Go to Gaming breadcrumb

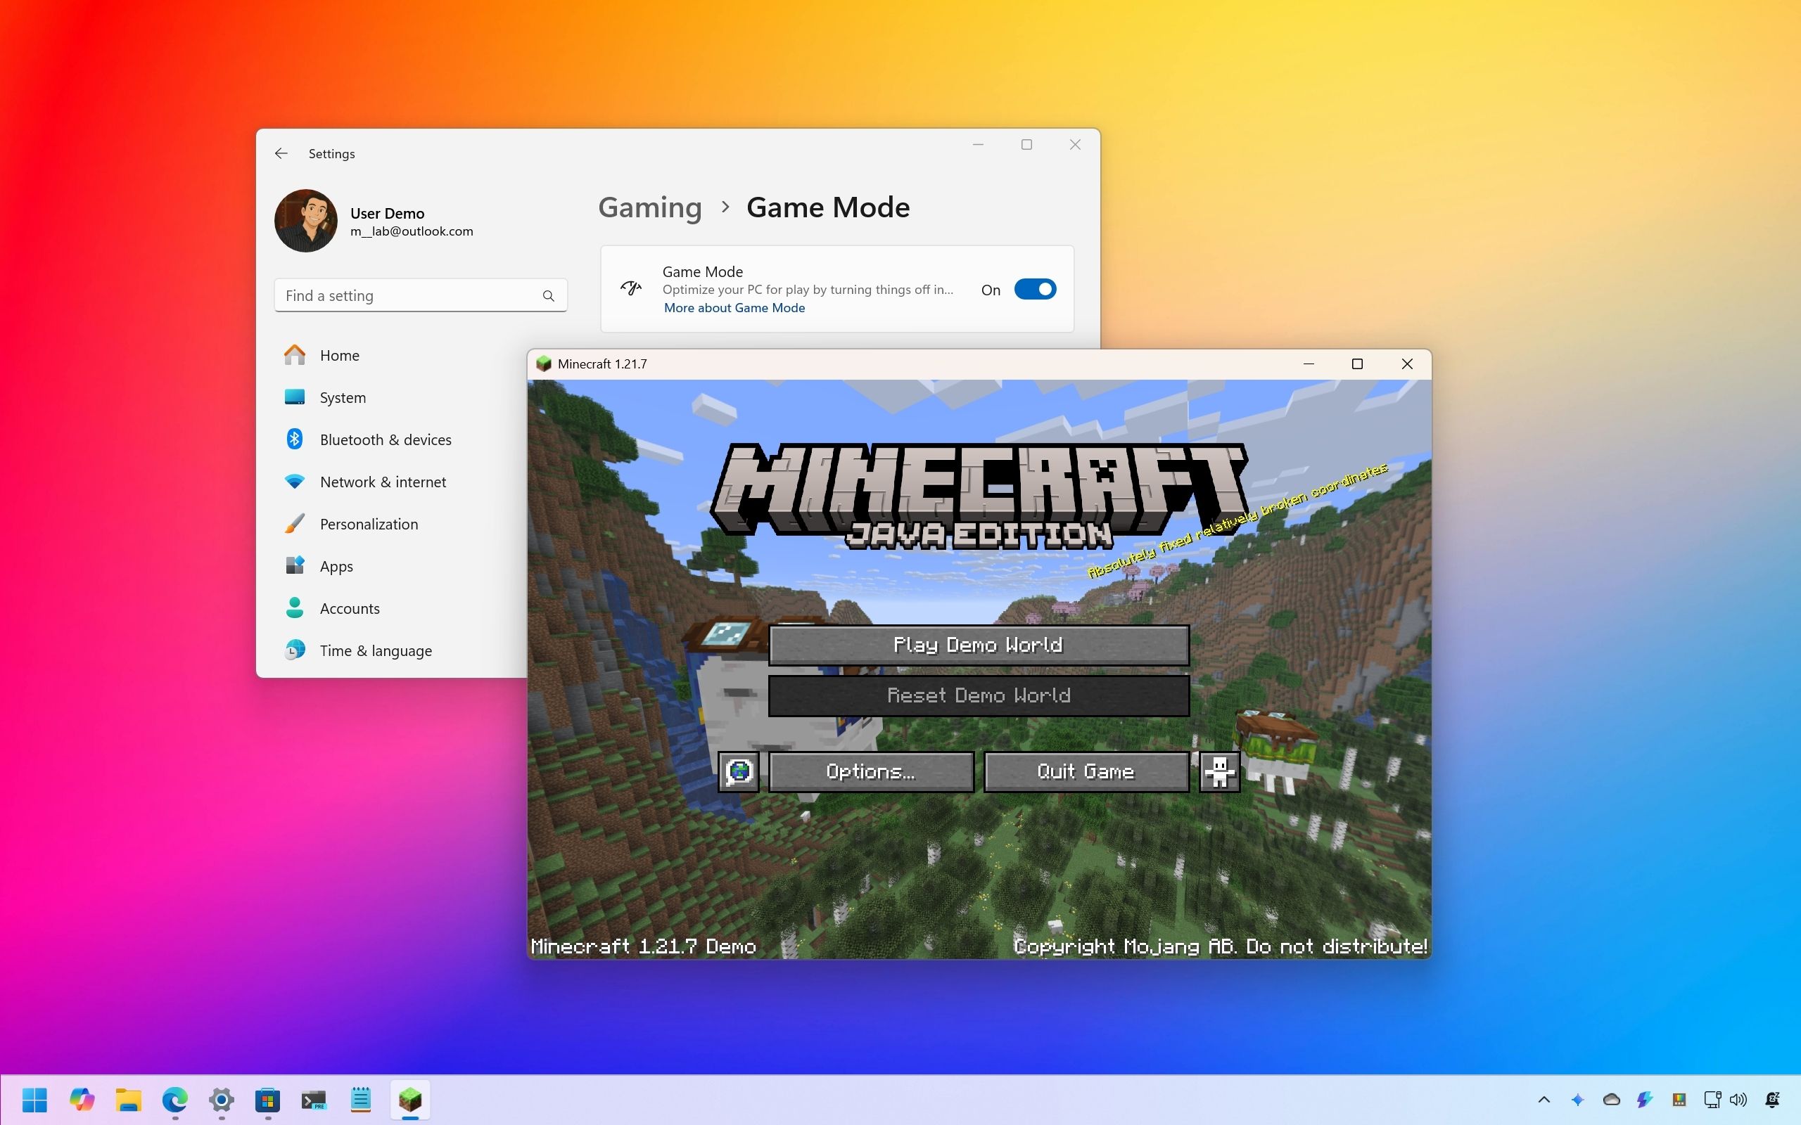650,207
